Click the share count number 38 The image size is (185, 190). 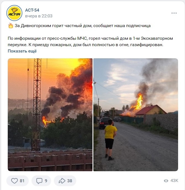pyautogui.click(x=70, y=181)
